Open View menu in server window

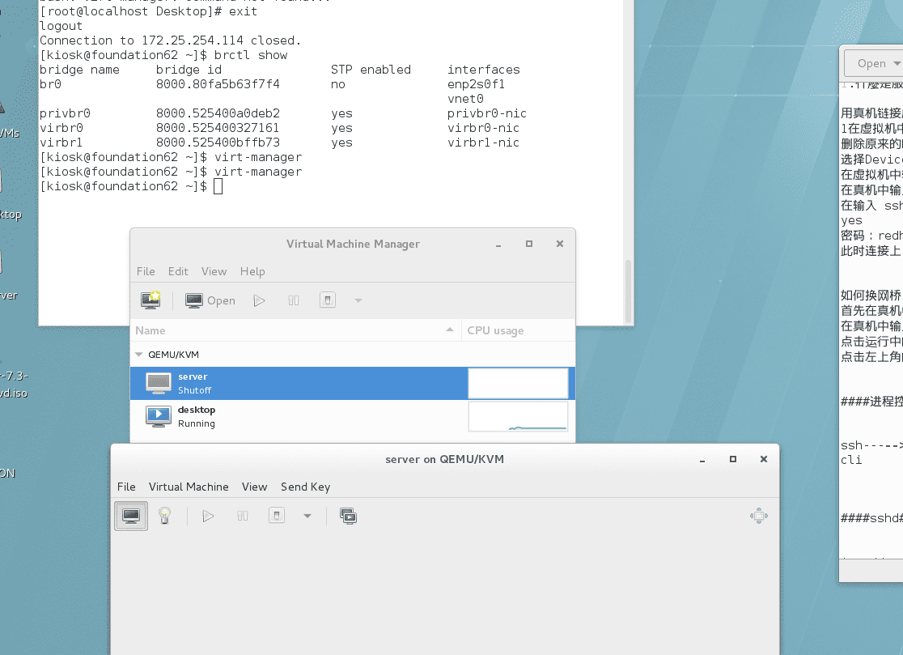(254, 487)
